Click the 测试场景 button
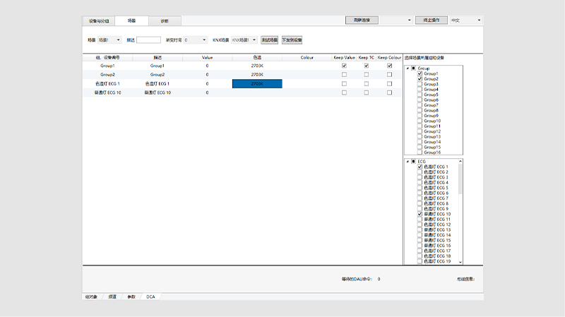 (269, 40)
